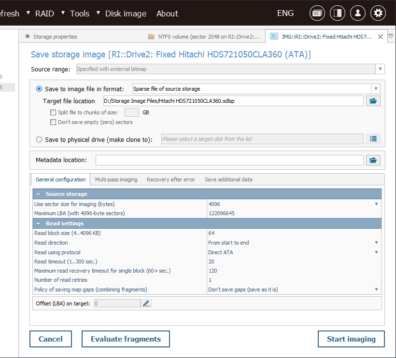Select Save to physical drive option
Viewport: 396px width, 358px height.
39,139
